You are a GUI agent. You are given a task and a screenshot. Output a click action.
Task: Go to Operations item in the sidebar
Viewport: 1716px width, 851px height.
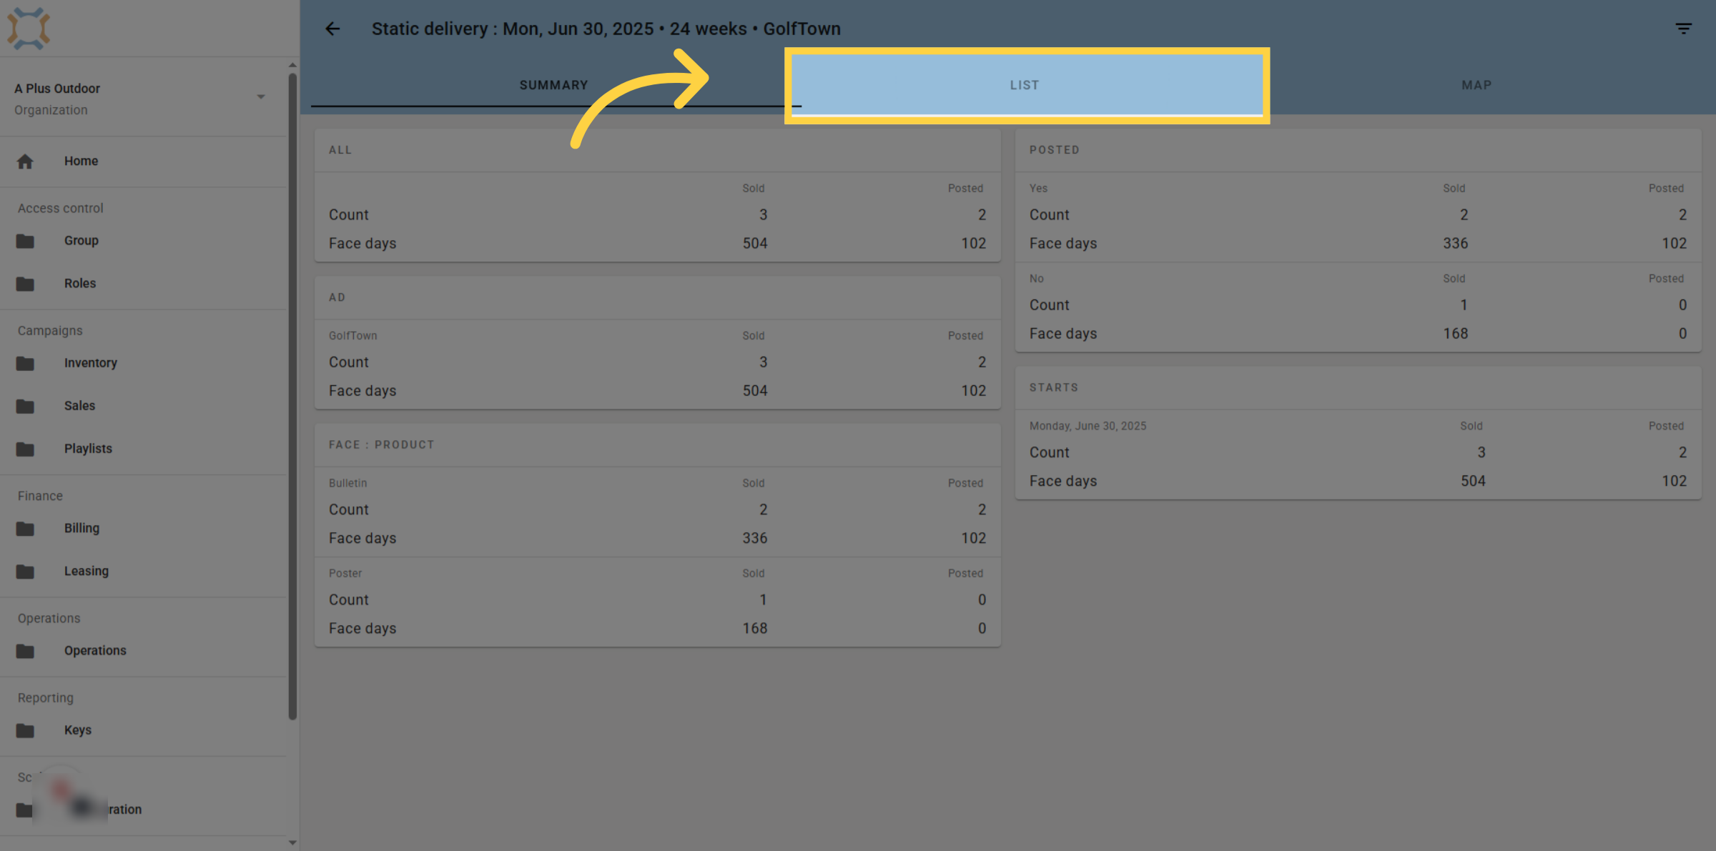(x=143, y=650)
